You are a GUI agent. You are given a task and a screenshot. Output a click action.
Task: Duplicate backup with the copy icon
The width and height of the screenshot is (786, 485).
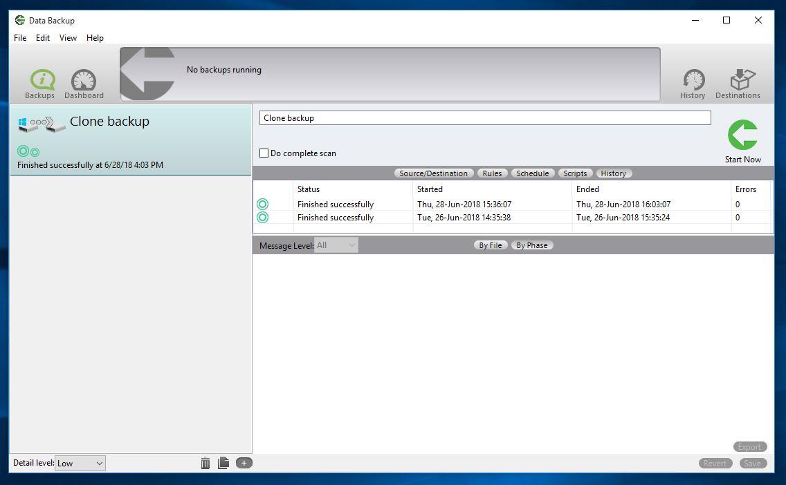pyautogui.click(x=223, y=463)
